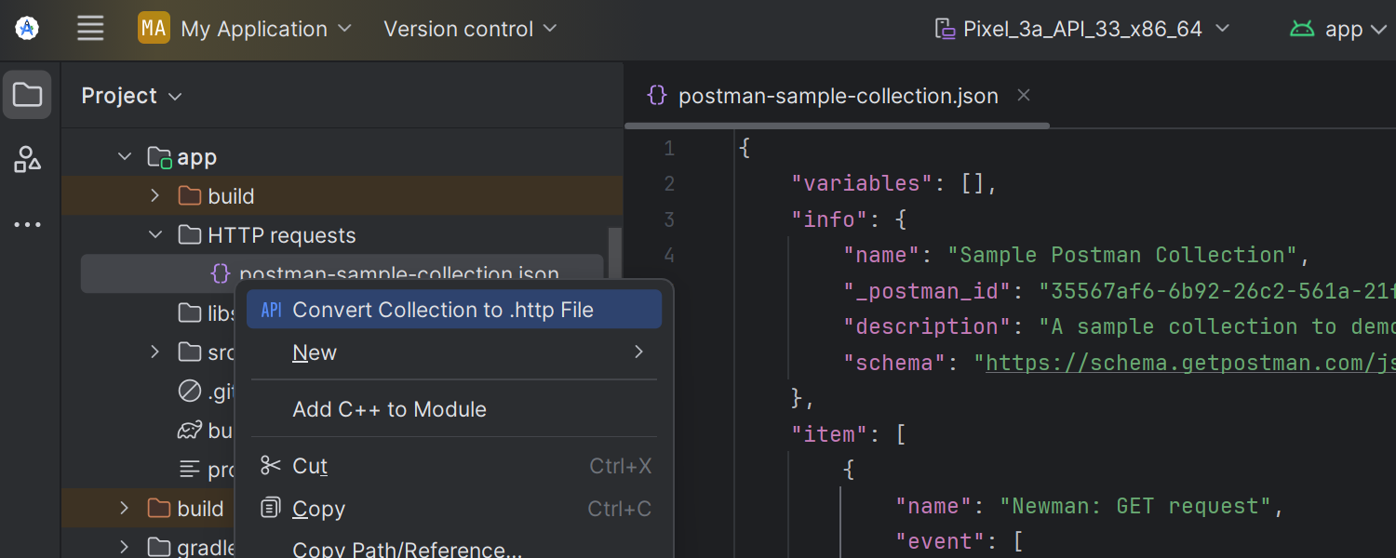Open the hamburger main menu
Image resolution: width=1396 pixels, height=558 pixels.
pyautogui.click(x=90, y=29)
